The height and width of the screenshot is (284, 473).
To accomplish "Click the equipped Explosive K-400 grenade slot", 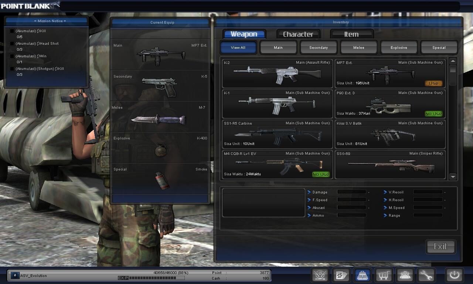I will pos(160,148).
